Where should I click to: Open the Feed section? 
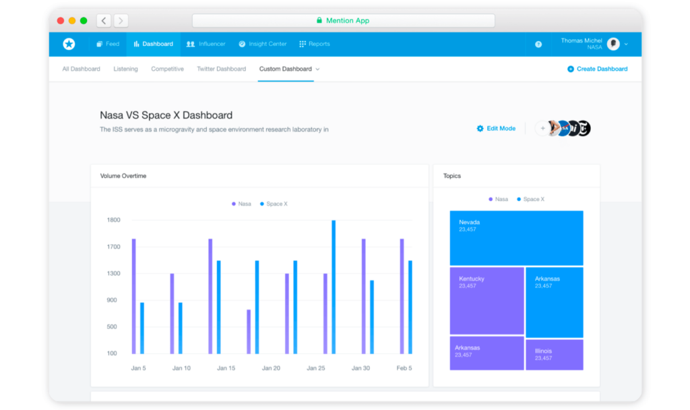[108, 44]
